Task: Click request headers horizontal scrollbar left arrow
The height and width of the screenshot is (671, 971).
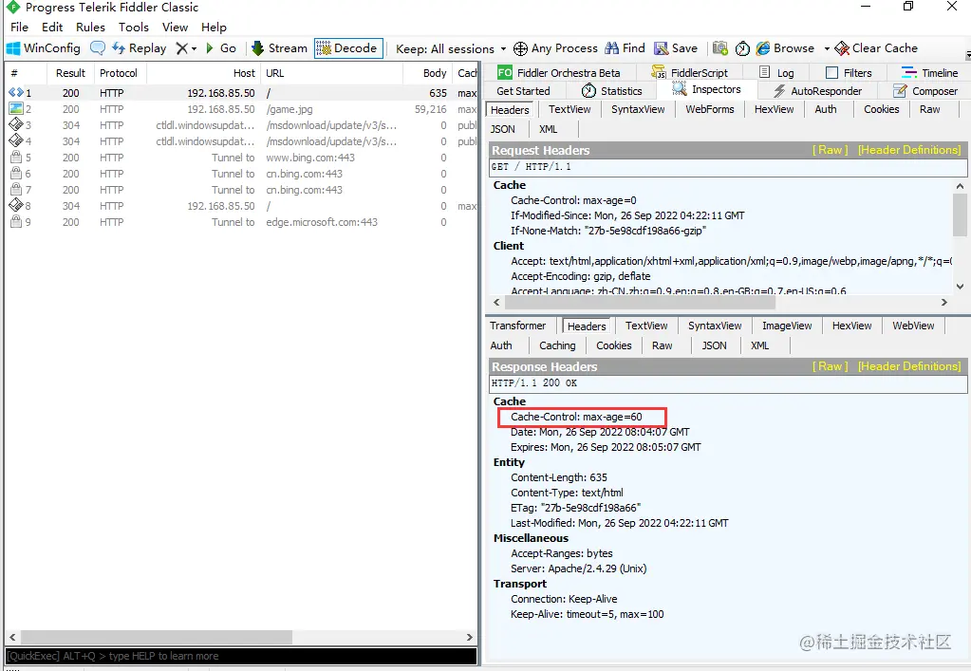Action: (x=496, y=302)
